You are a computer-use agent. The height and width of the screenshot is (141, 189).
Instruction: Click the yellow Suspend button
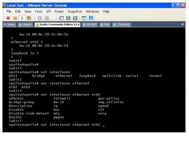[x=15, y=18]
